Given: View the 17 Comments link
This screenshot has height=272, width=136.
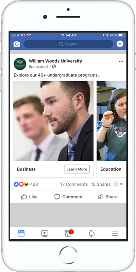Looking at the screenshot, I should coord(74,184).
